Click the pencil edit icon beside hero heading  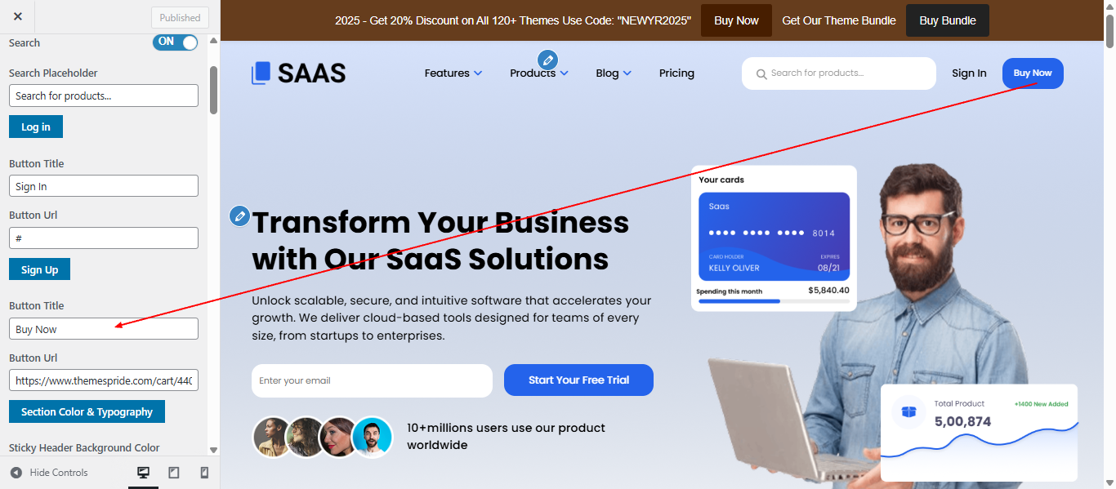(239, 216)
